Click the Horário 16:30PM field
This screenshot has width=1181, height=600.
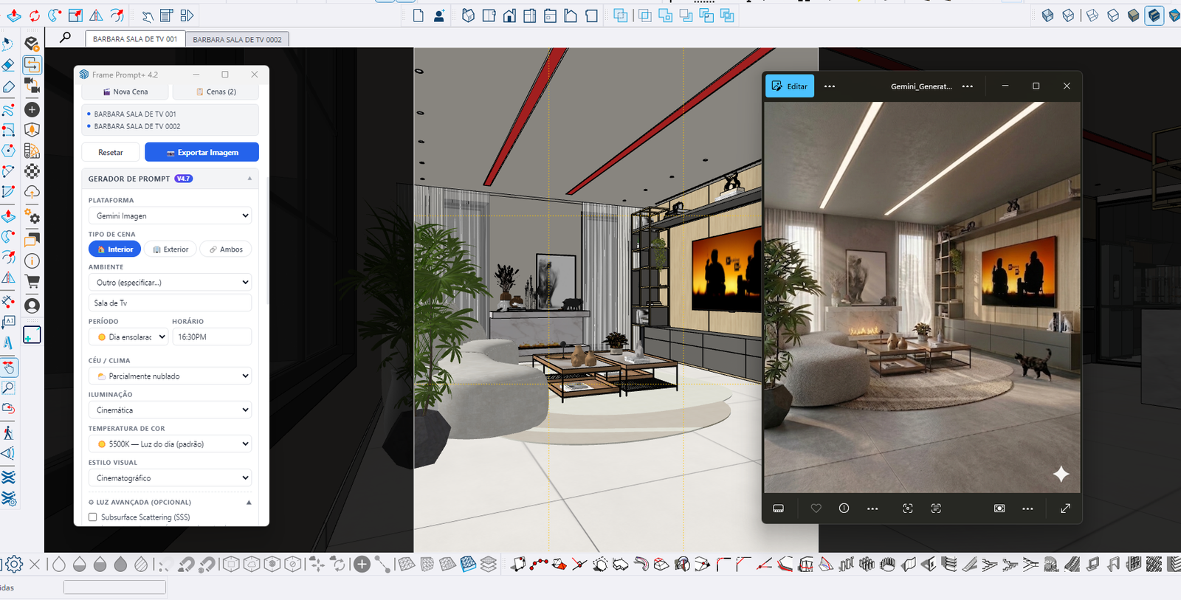(x=212, y=337)
